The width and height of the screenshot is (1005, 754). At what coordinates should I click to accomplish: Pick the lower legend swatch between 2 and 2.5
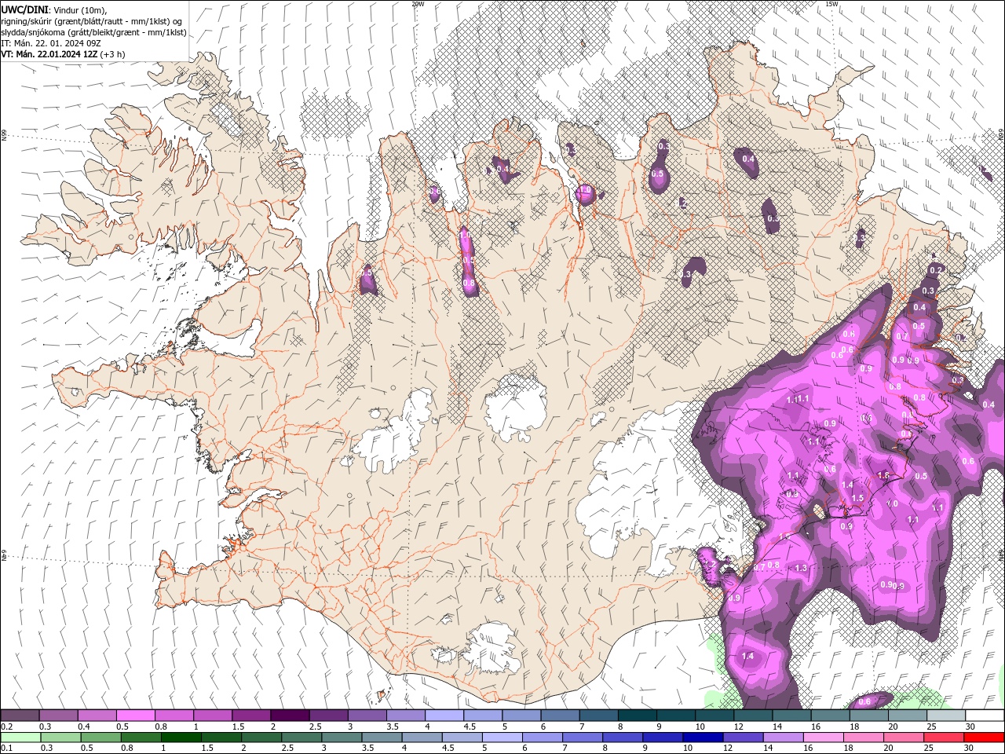pos(261,738)
